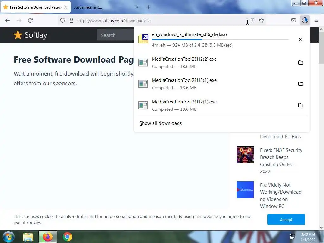Image resolution: width=324 pixels, height=243 pixels.
Task: Click Show all downloads
Action: 160,123
